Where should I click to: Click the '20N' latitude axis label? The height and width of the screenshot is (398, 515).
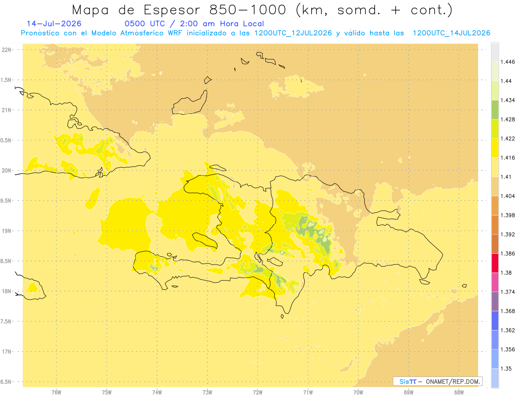tap(7, 170)
